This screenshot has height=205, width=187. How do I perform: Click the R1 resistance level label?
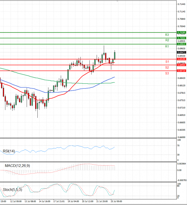click(x=167, y=46)
